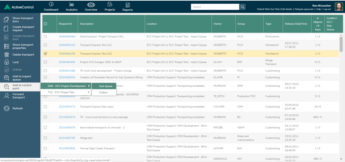Select Test Queue from the submenu
Viewport: 345px width, 162px height.
[106, 86]
